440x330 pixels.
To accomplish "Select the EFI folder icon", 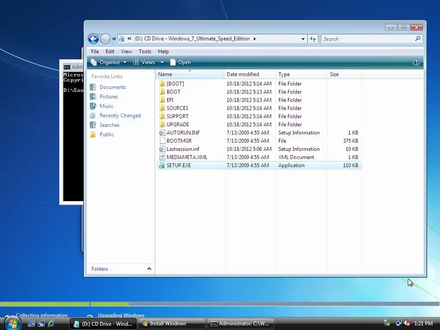I will (x=162, y=100).
